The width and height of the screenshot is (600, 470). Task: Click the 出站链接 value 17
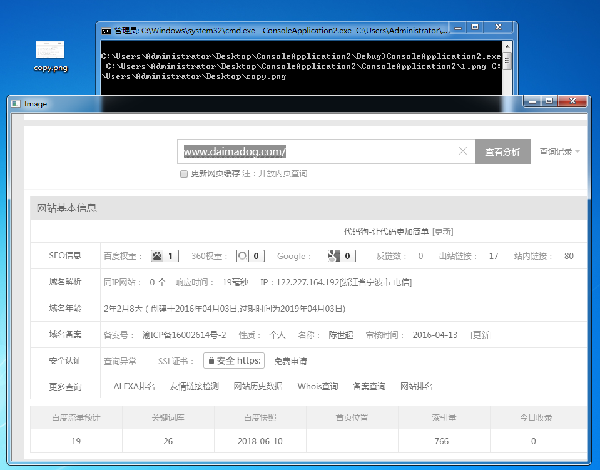coord(494,256)
